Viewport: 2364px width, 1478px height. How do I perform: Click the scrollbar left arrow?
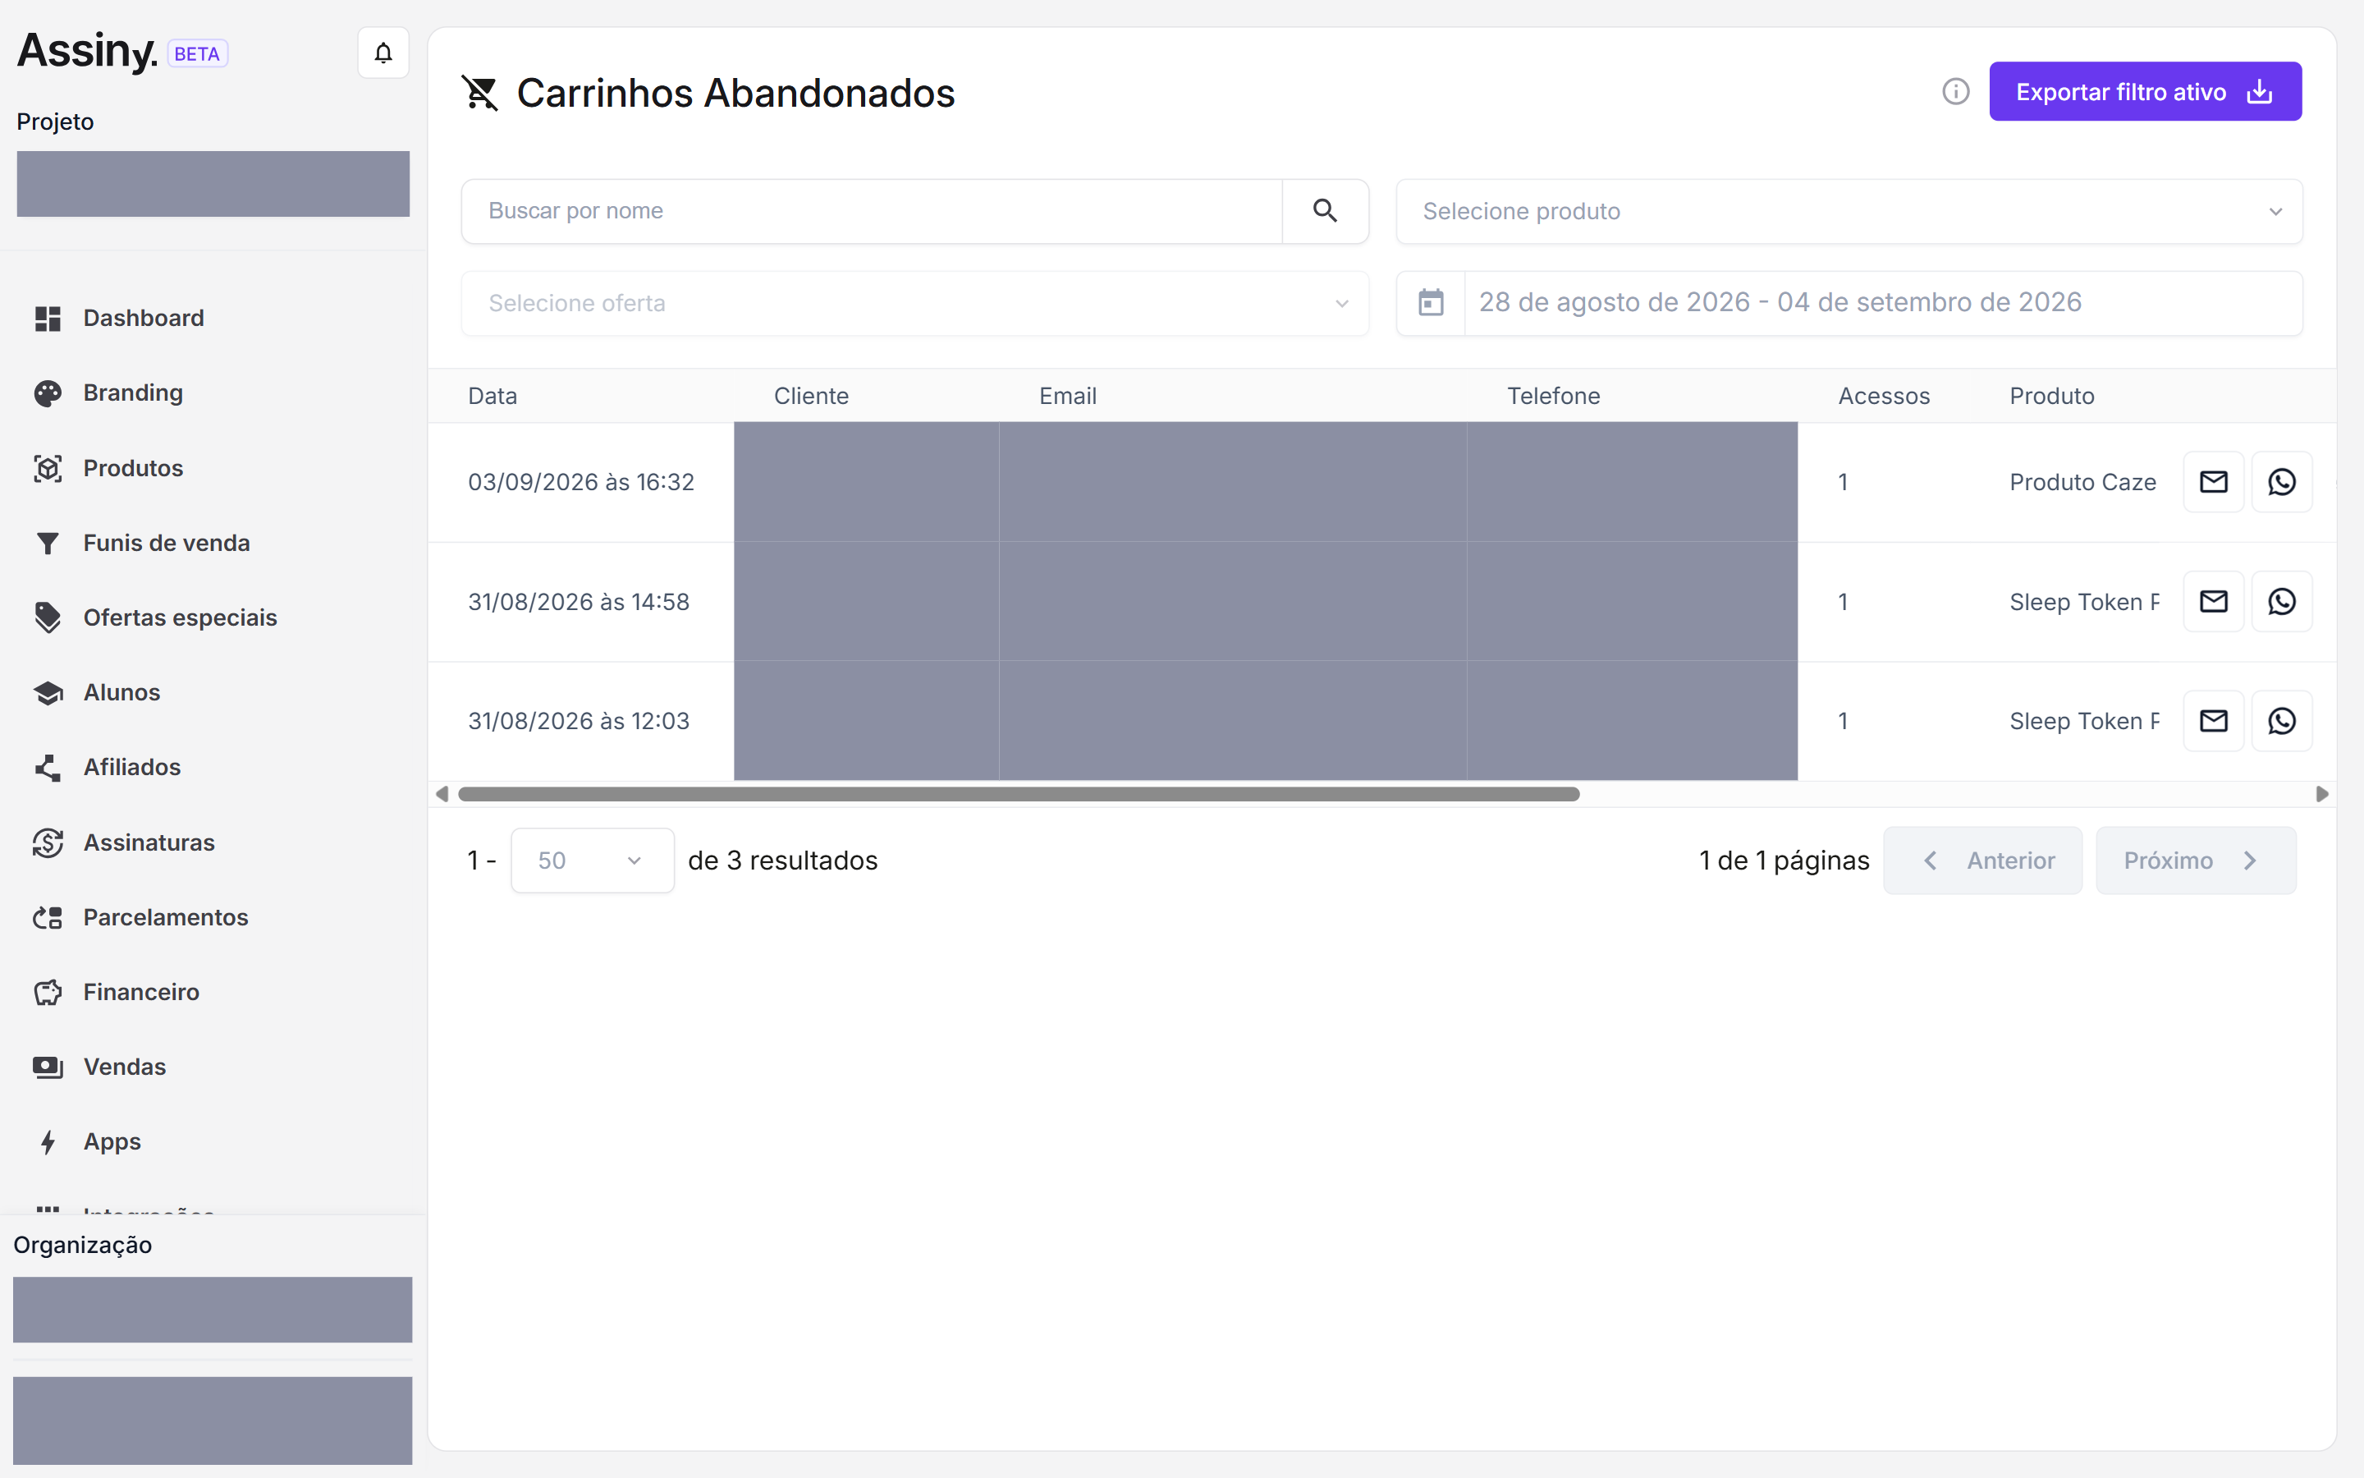[442, 795]
